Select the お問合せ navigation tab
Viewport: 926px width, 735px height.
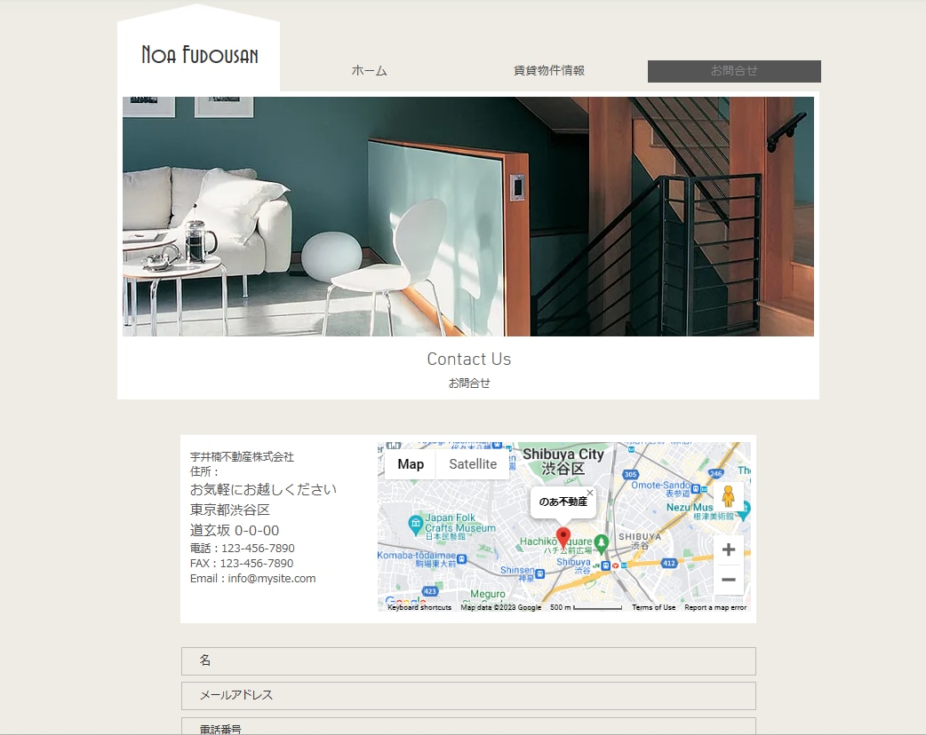pyautogui.click(x=734, y=71)
